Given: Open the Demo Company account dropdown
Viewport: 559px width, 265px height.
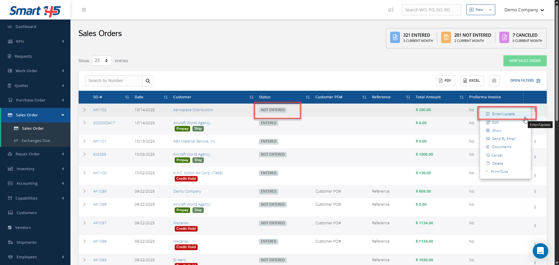Looking at the screenshot, I should [x=524, y=10].
